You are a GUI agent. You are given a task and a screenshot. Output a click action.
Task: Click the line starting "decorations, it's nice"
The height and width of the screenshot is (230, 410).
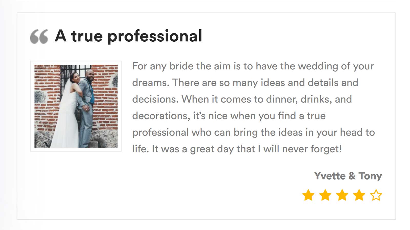tap(229, 116)
